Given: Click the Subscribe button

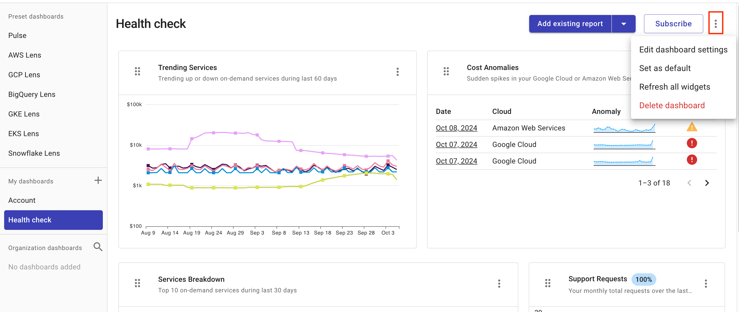Looking at the screenshot, I should coord(674,23).
